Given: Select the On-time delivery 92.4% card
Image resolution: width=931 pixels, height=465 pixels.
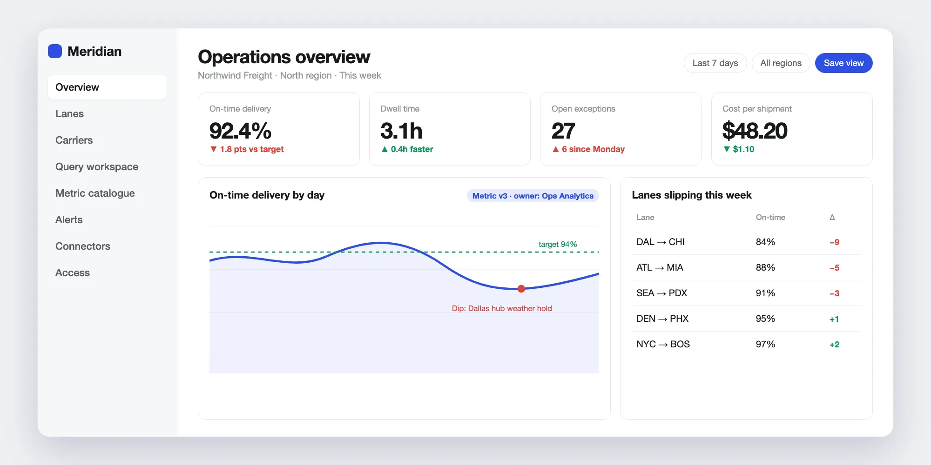Looking at the screenshot, I should click(278, 129).
